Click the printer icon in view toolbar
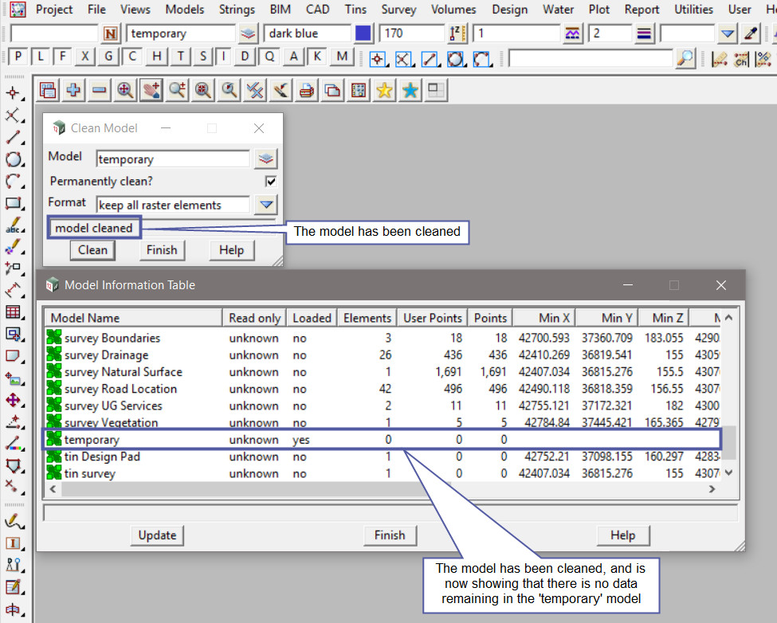Image resolution: width=777 pixels, height=623 pixels. [x=306, y=91]
